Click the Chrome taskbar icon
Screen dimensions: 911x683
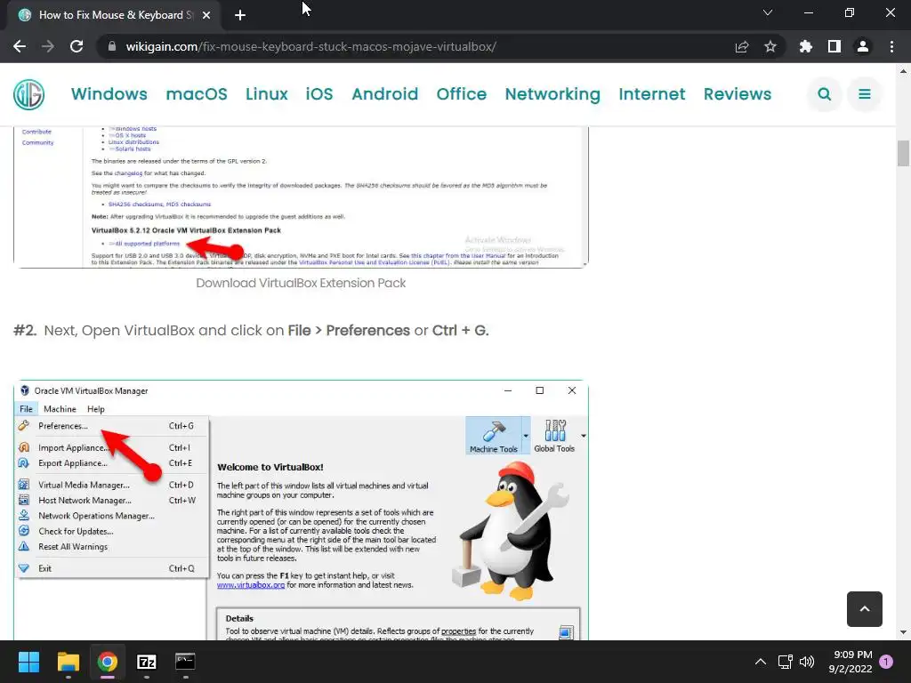(108, 662)
